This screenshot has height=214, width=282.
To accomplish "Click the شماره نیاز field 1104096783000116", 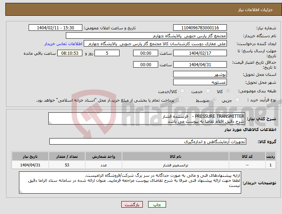I will coord(200,28).
